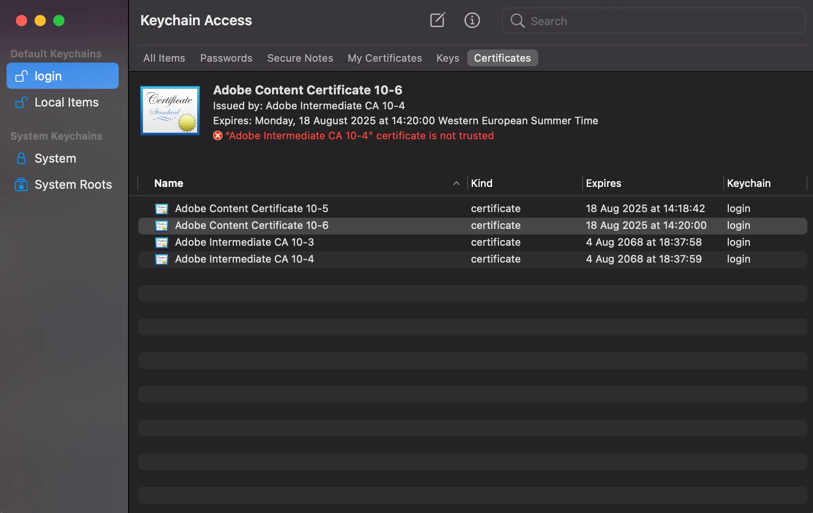813x513 pixels.
Task: Click the red close window button
Action: (x=21, y=21)
